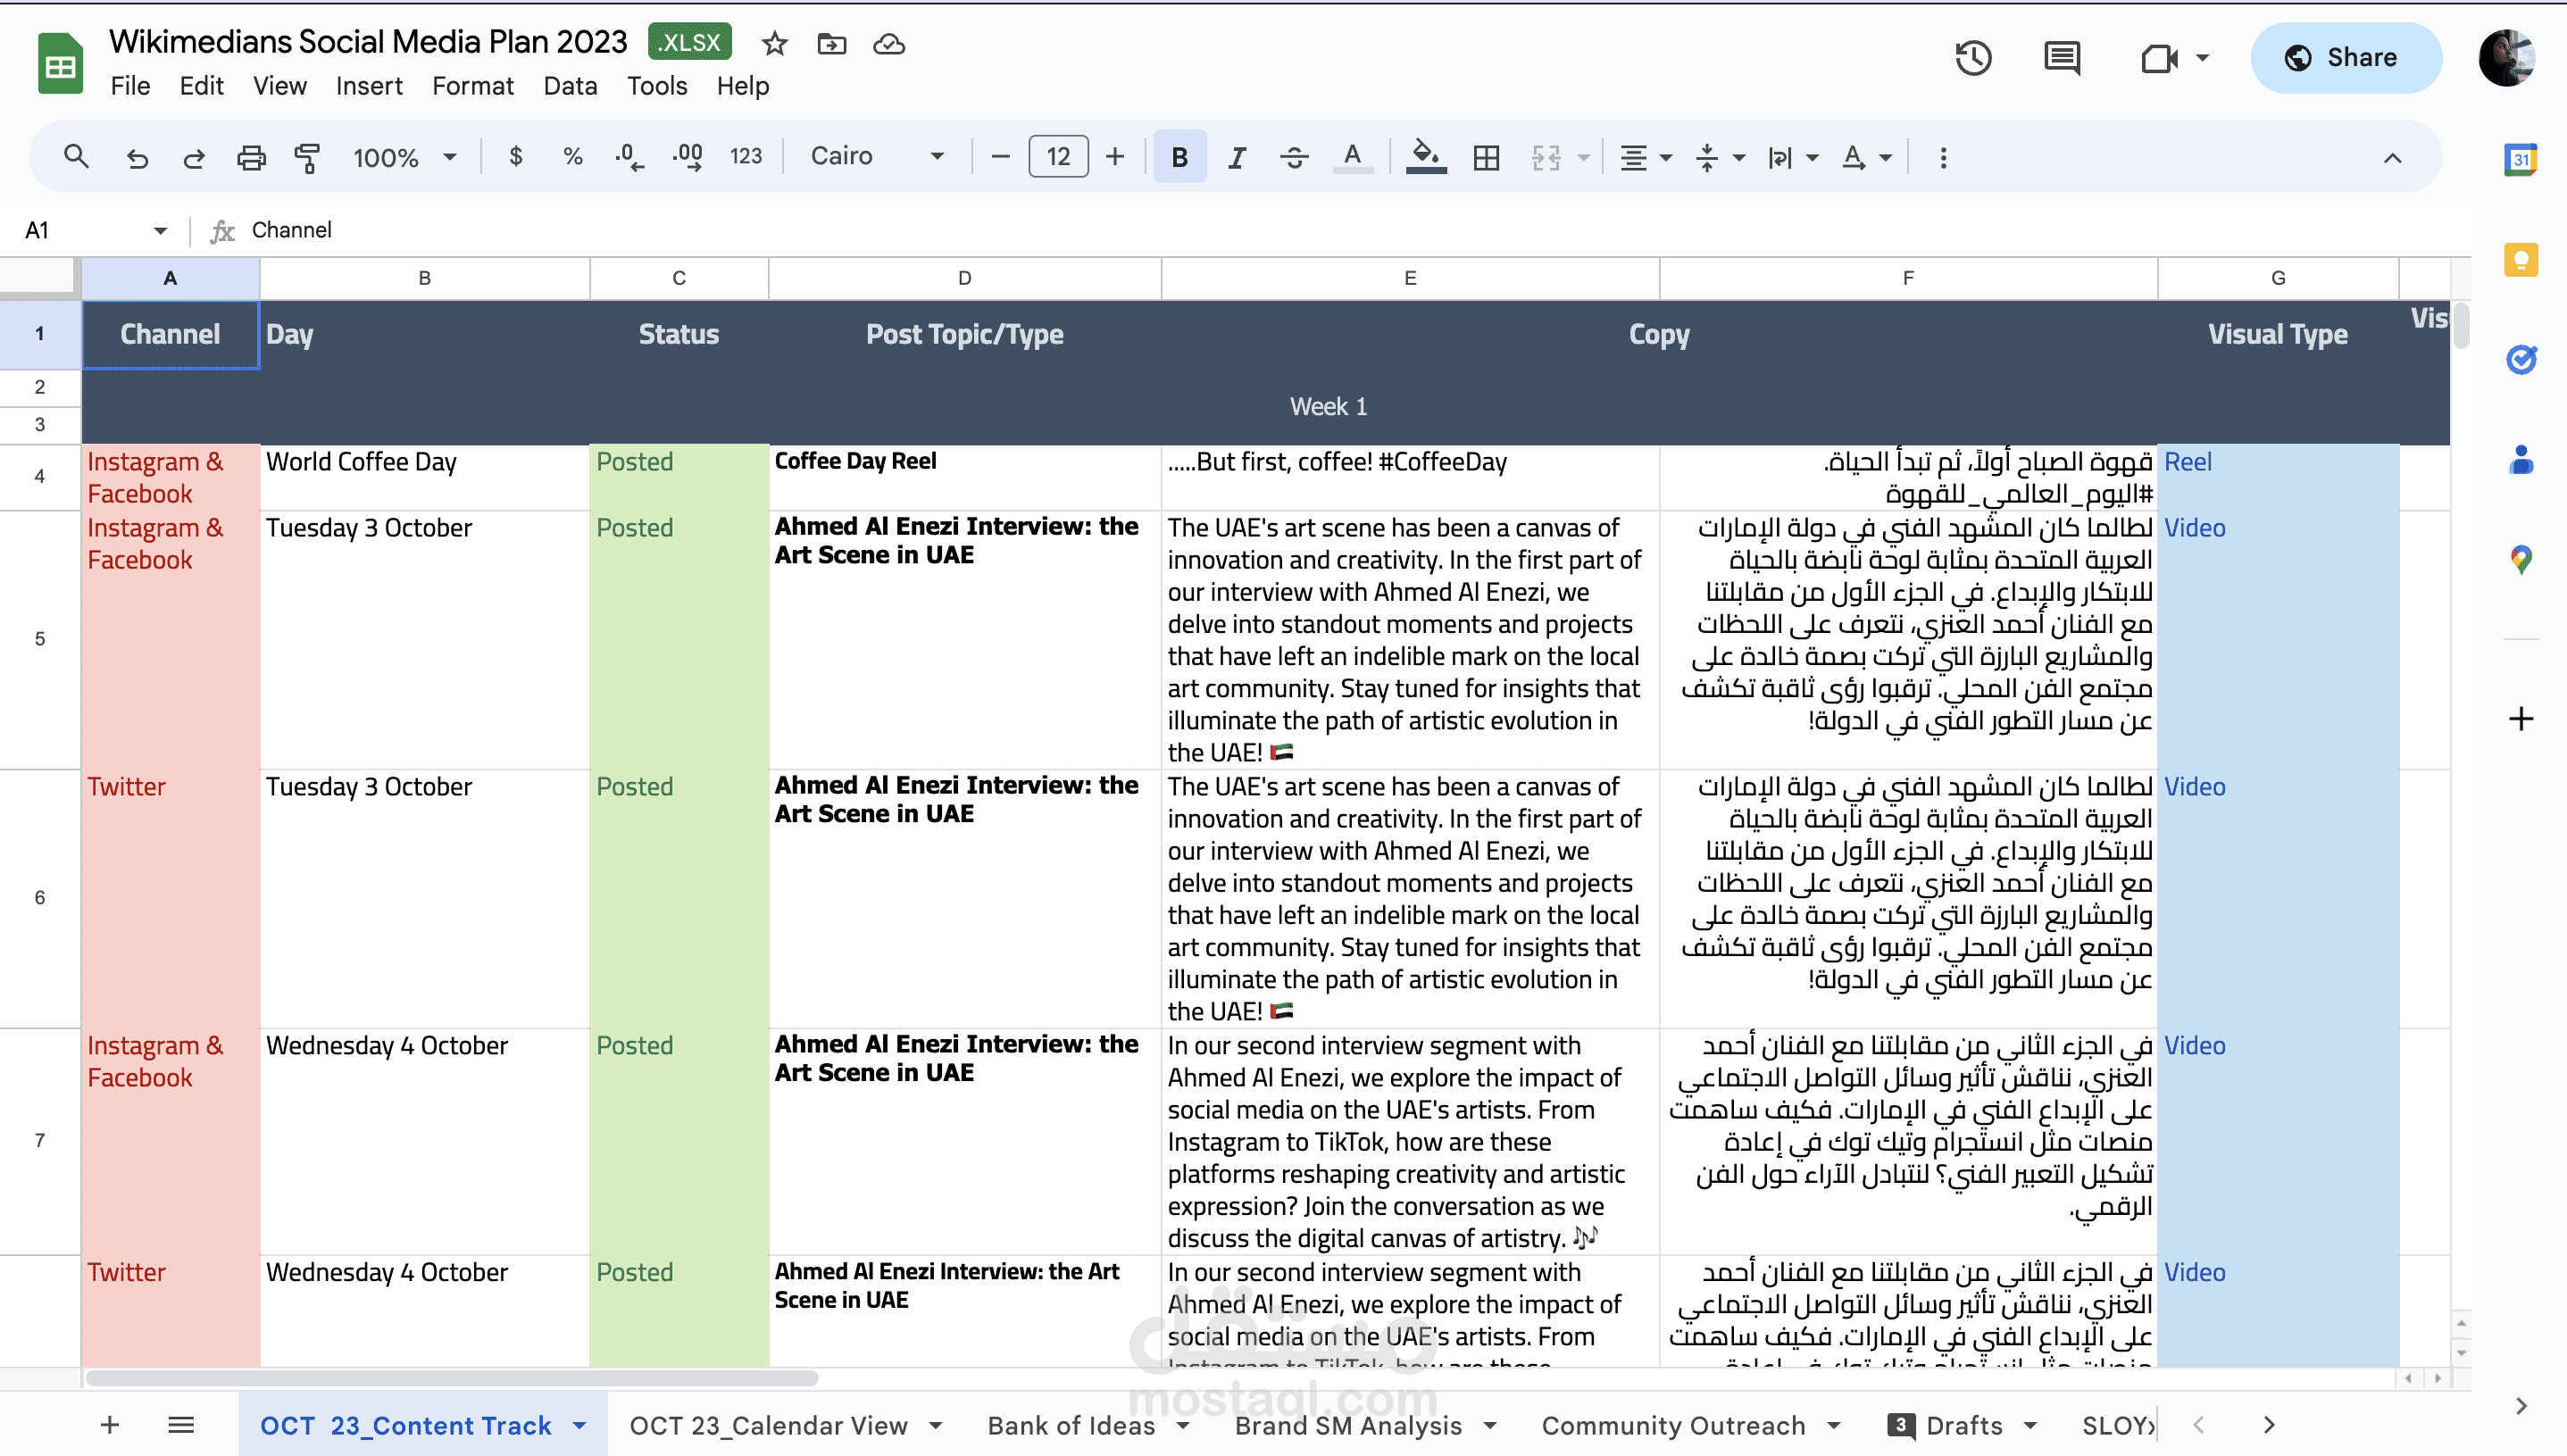Open Google Maps side panel
Image resolution: width=2567 pixels, height=1456 pixels.
pos(2521,559)
